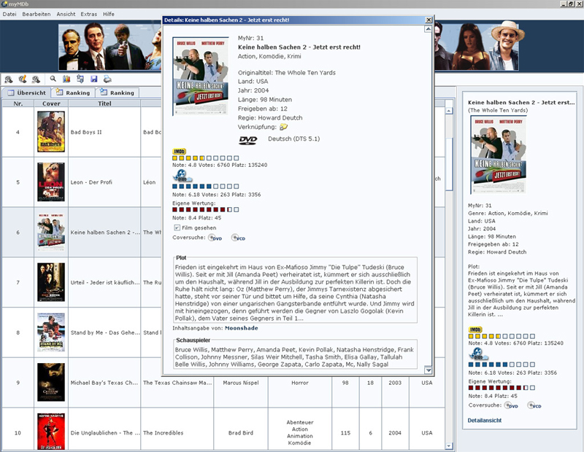
Task: Click the movie table scrollbar down arrow
Action: coord(449,445)
